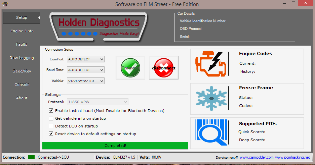
Task: Click the Deep Search: label
Action: [x=252, y=140]
